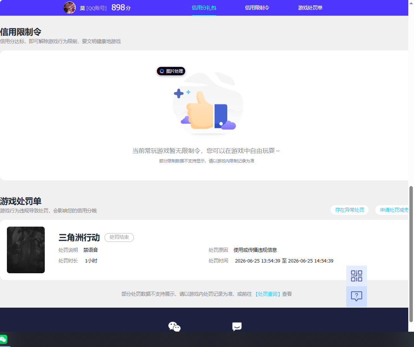Click the WeChat icon in footer
The height and width of the screenshot is (347, 414).
174,327
